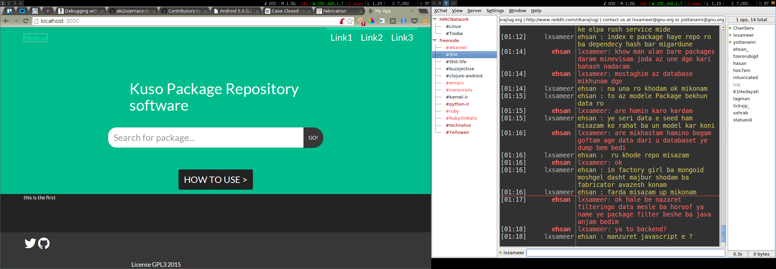Click the Link1 navigation link
The height and width of the screenshot is (269, 776).
341,38
